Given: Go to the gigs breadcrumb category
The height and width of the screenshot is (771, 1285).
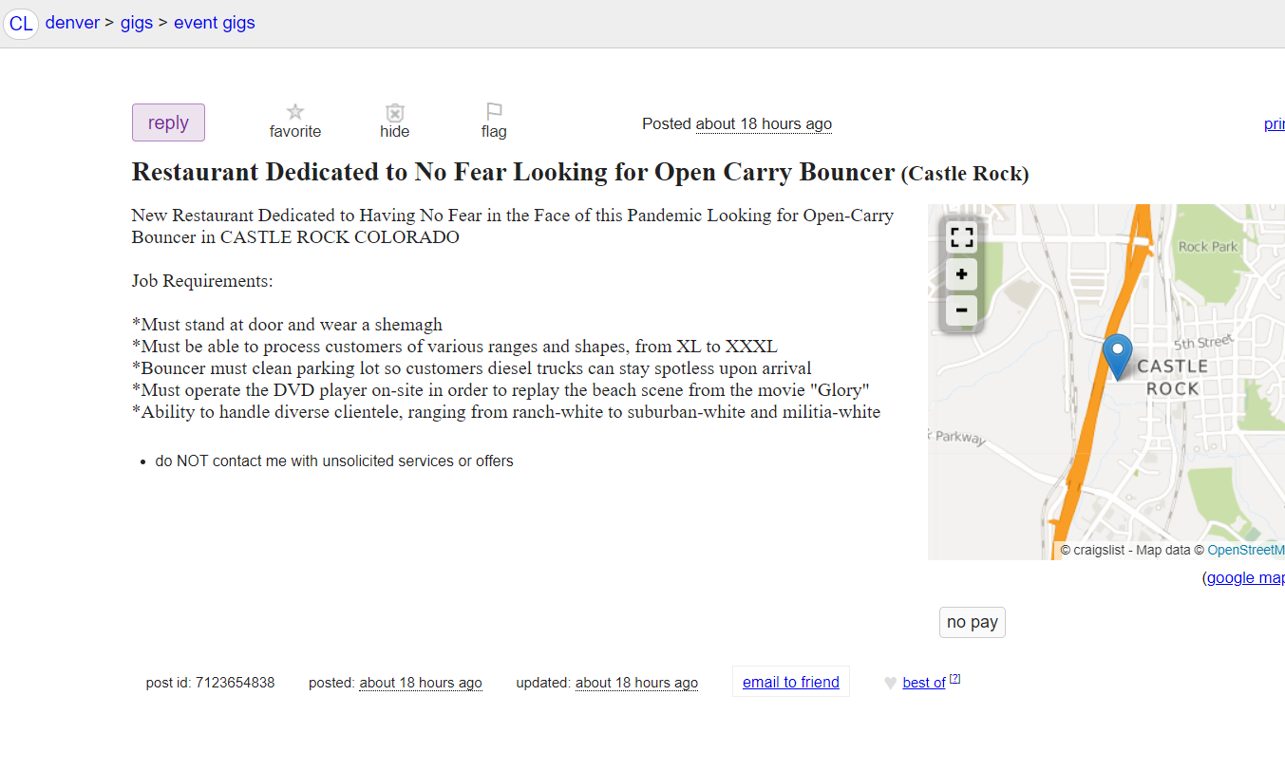Looking at the screenshot, I should tap(137, 23).
